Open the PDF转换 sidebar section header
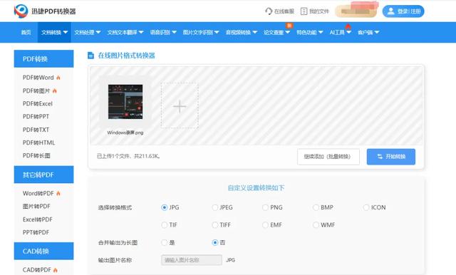This screenshot has width=456, height=275. tap(44, 58)
